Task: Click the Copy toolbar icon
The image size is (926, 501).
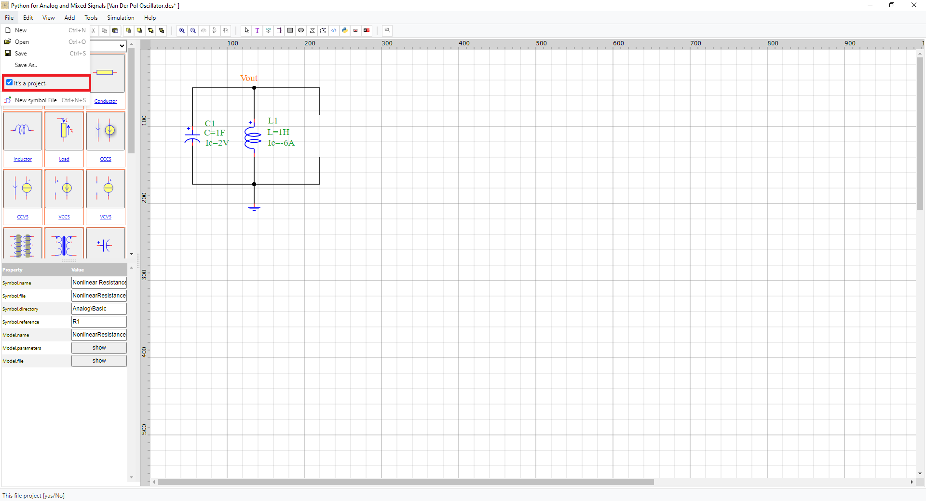Action: [x=104, y=30]
